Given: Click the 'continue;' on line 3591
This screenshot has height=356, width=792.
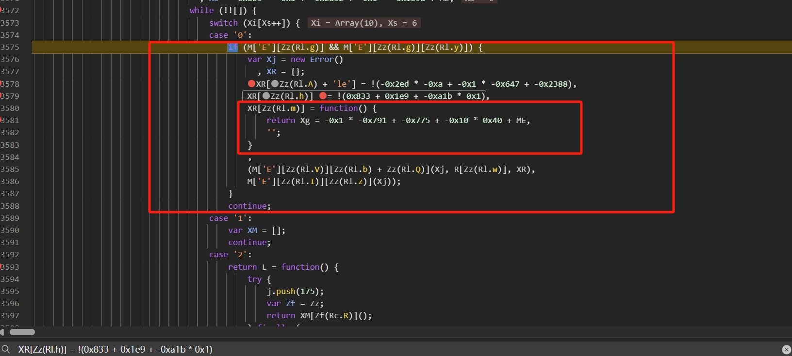Looking at the screenshot, I should pos(249,242).
